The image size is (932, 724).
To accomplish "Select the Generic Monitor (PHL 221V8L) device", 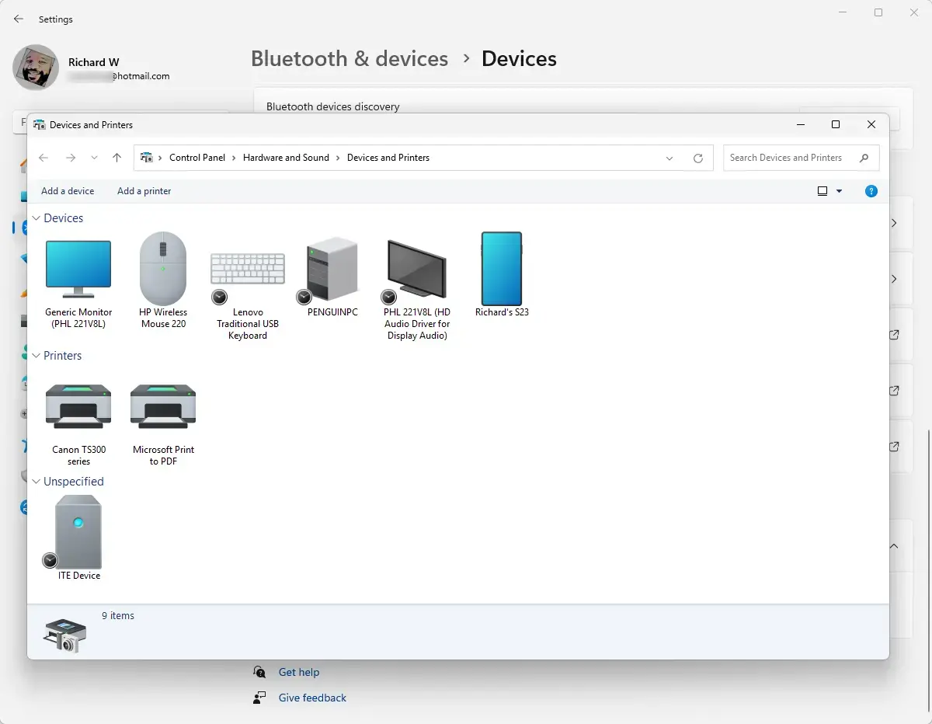I will click(78, 270).
